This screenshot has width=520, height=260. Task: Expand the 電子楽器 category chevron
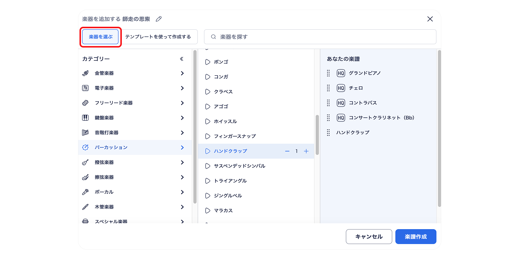click(x=182, y=88)
